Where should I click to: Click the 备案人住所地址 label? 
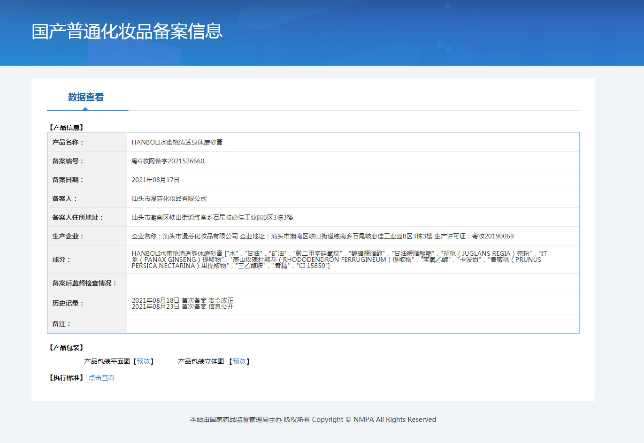tap(78, 217)
